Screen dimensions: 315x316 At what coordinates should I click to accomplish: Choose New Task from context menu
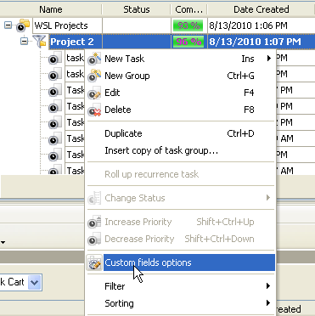coord(181,59)
